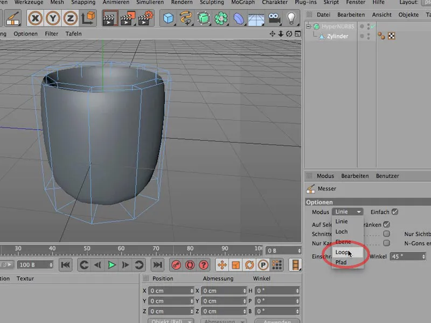Choose Ebene from mode list
The width and height of the screenshot is (431, 323).
click(347, 242)
